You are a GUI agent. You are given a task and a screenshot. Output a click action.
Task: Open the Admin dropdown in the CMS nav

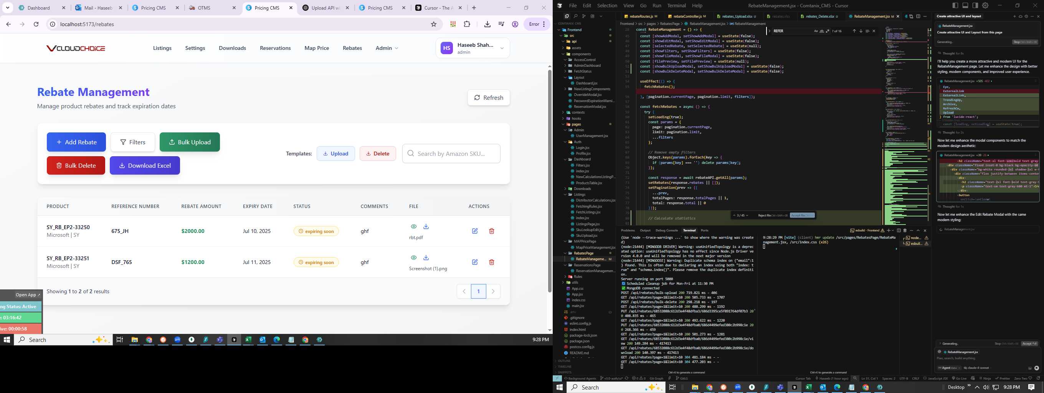[x=387, y=48]
